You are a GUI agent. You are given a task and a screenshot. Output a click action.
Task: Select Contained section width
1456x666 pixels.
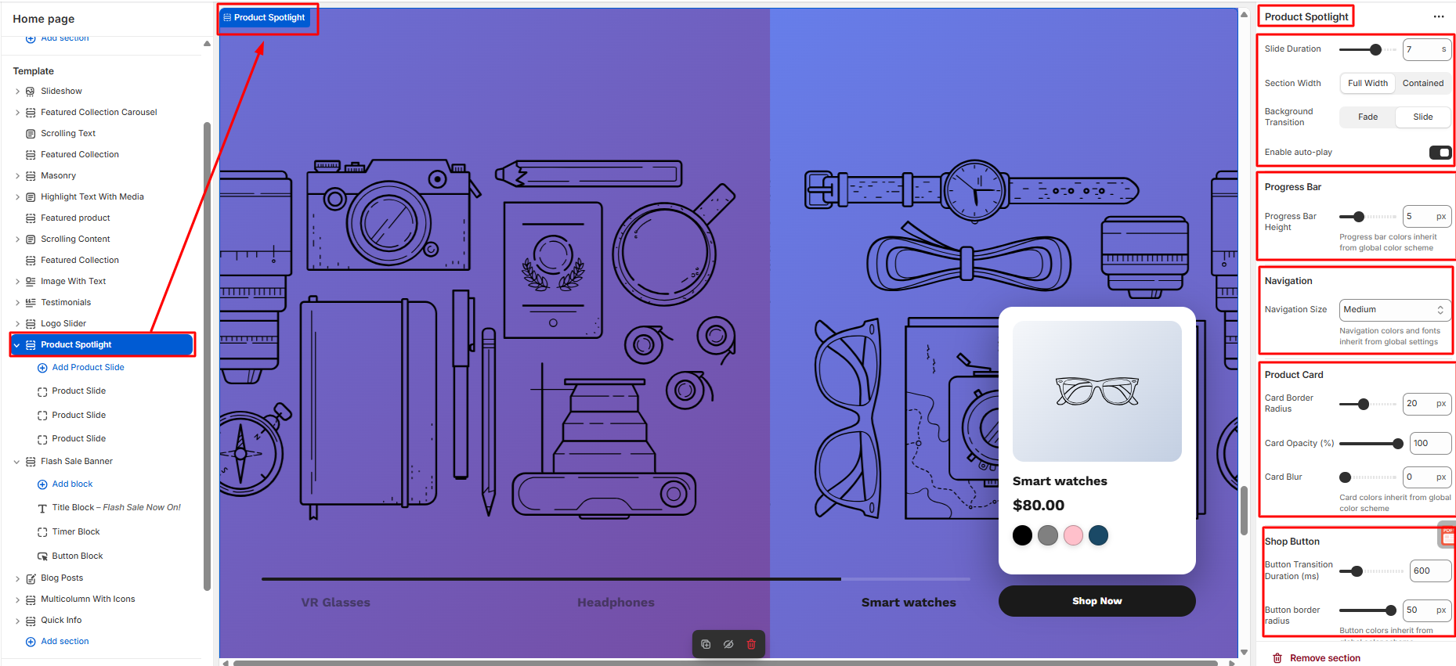point(1422,83)
